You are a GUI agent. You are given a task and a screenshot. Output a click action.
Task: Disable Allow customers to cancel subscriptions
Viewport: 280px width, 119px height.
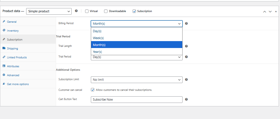click(93, 90)
